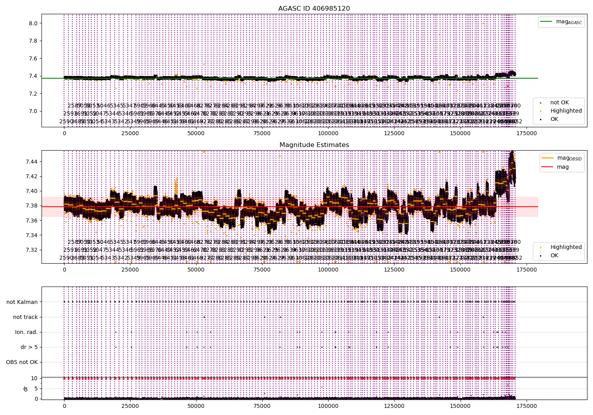Click the 7.4 tick label on top plot
This screenshot has width=593, height=415.
33,76
